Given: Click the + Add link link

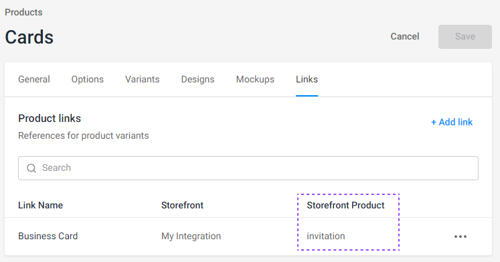Looking at the screenshot, I should click(452, 122).
